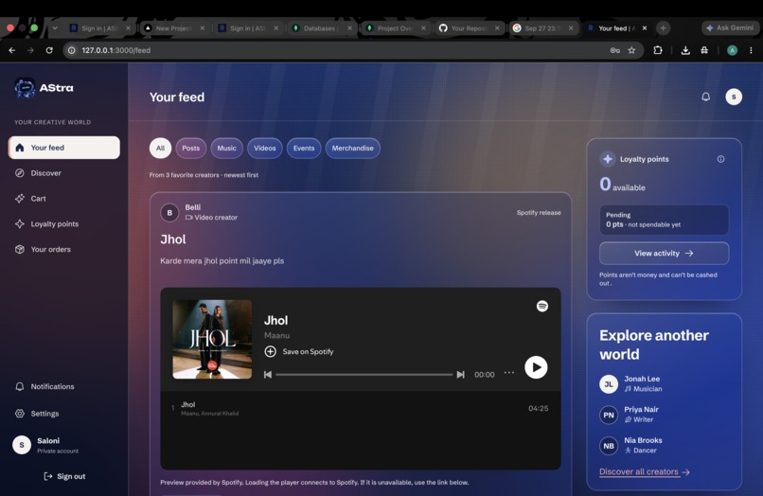Switch to the Databases tab

[x=323, y=28]
